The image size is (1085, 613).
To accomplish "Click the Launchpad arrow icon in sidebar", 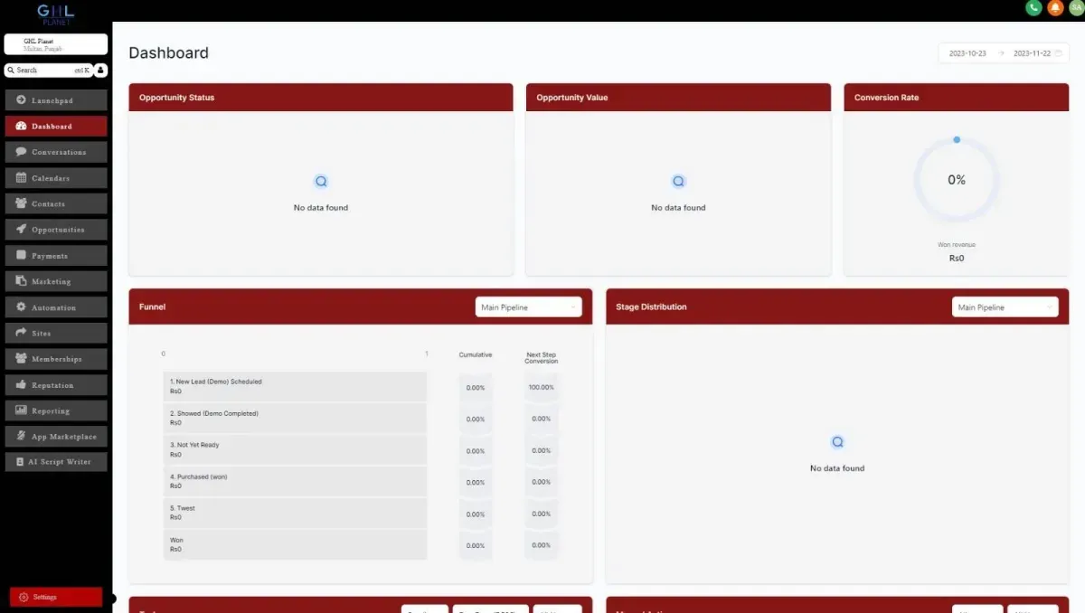I will tap(21, 100).
